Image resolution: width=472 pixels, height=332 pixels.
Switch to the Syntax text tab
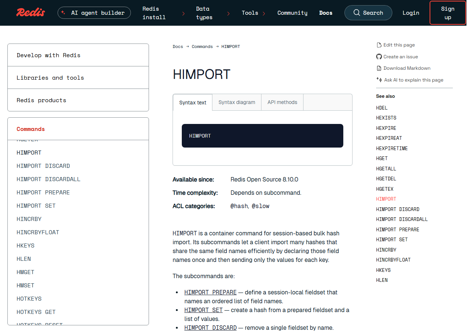tap(193, 103)
